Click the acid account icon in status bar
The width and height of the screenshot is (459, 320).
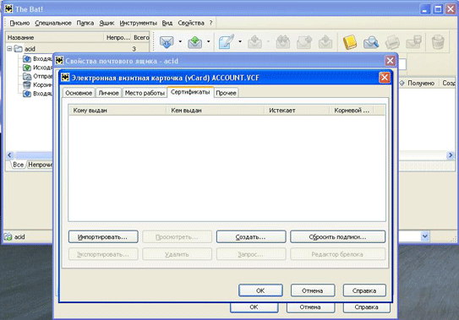(x=8, y=236)
